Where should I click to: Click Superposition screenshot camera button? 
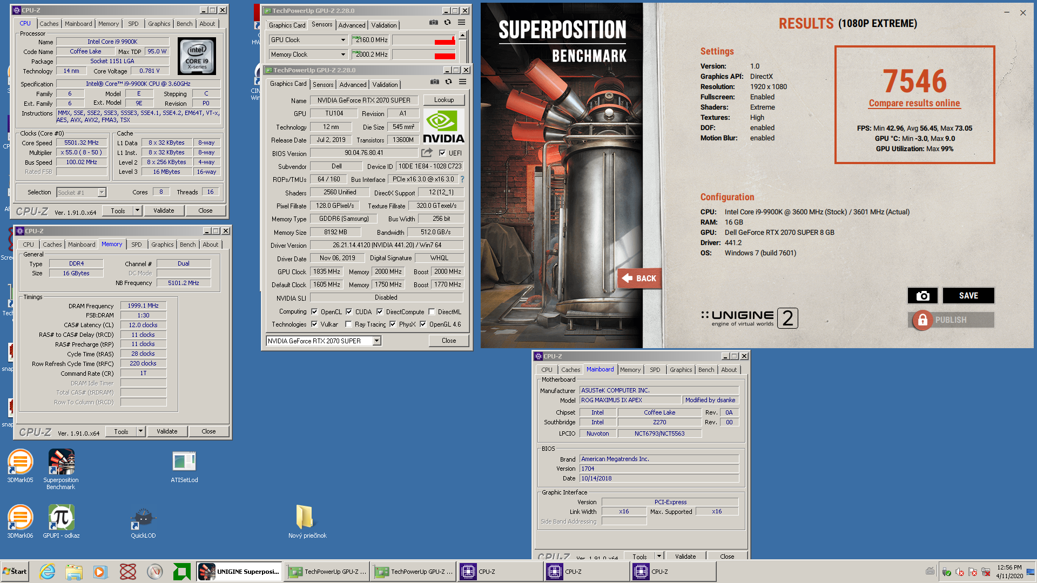click(x=922, y=295)
